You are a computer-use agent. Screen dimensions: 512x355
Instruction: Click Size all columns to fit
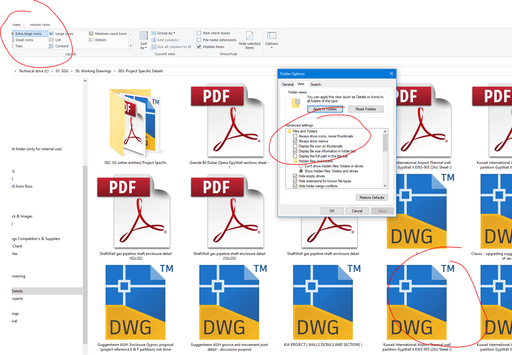pyautogui.click(x=171, y=47)
